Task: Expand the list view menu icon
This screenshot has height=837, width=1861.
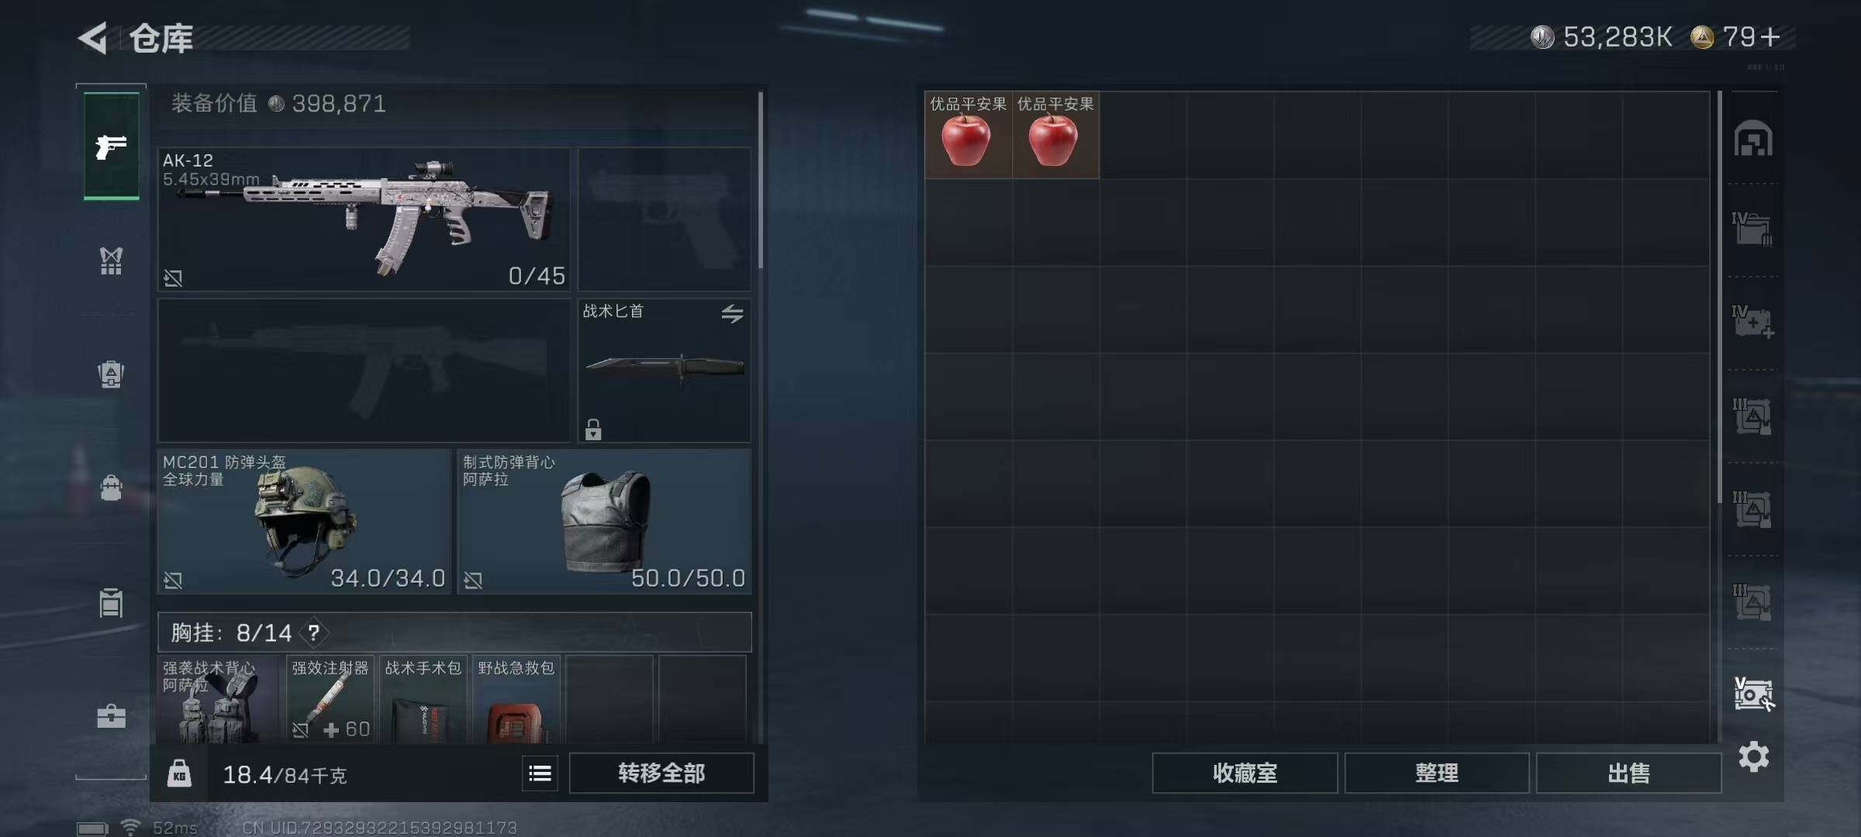Action: [540, 773]
